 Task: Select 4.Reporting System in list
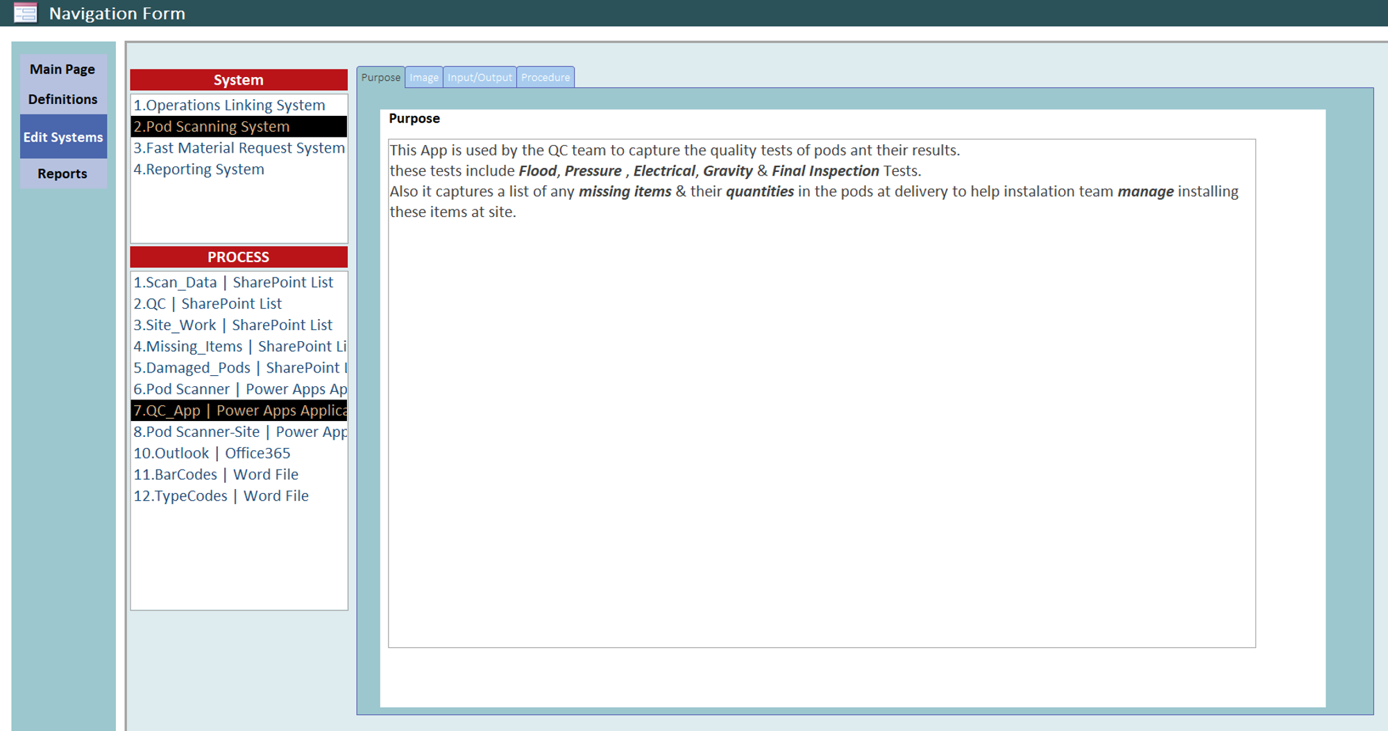[x=239, y=169]
